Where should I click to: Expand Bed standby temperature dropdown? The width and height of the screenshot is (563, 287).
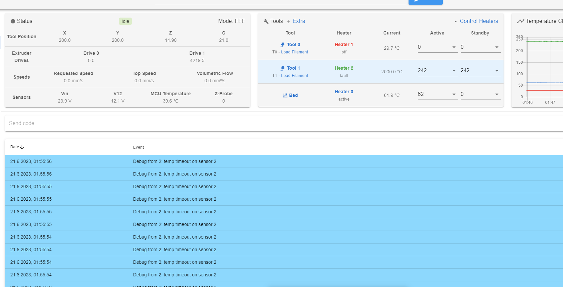[497, 94]
